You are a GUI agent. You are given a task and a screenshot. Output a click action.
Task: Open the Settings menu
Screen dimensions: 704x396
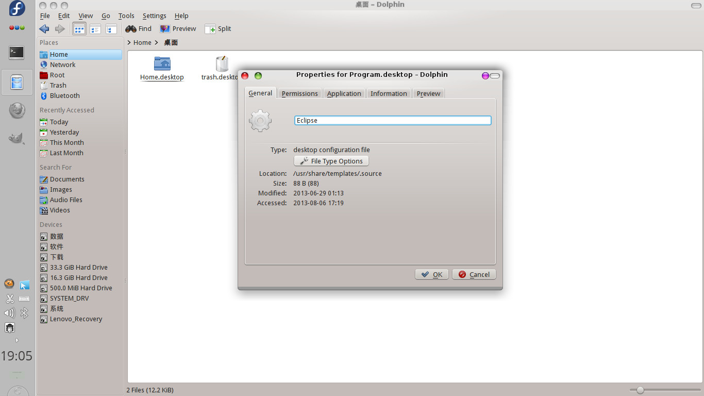point(154,16)
